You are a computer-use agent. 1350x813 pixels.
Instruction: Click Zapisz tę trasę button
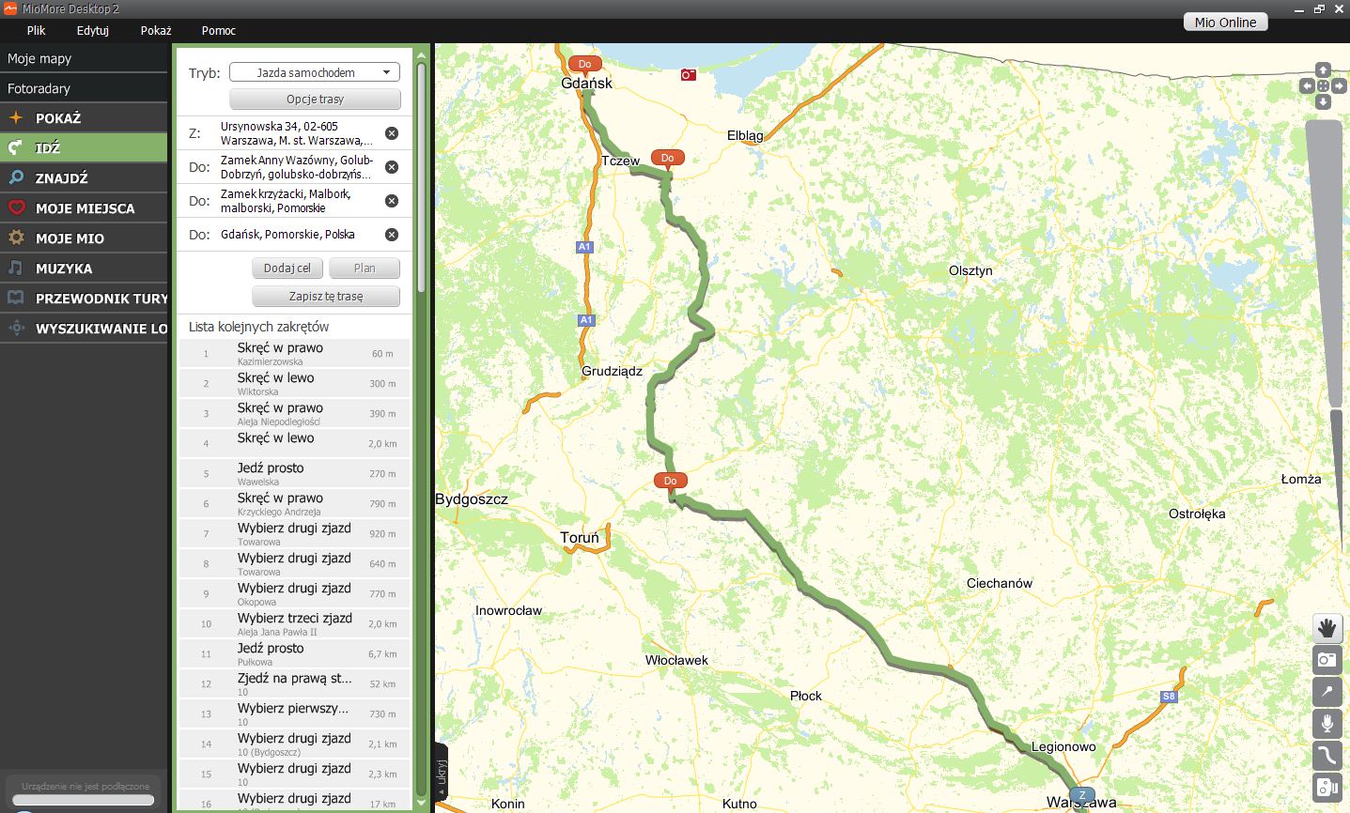(326, 297)
